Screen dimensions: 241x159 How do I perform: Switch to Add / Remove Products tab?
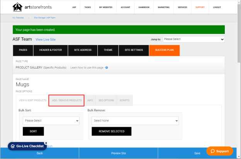(66, 100)
